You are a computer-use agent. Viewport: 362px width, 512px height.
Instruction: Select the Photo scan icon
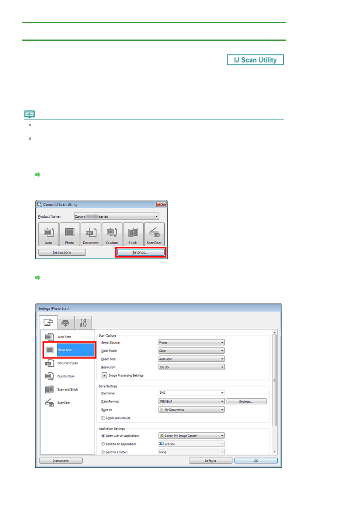70,234
